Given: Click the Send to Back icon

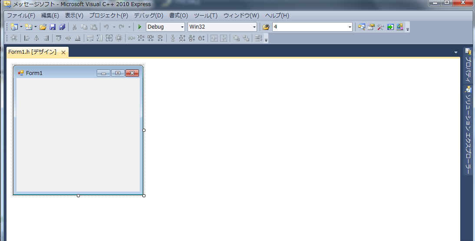Looking at the screenshot, I should (x=246, y=38).
